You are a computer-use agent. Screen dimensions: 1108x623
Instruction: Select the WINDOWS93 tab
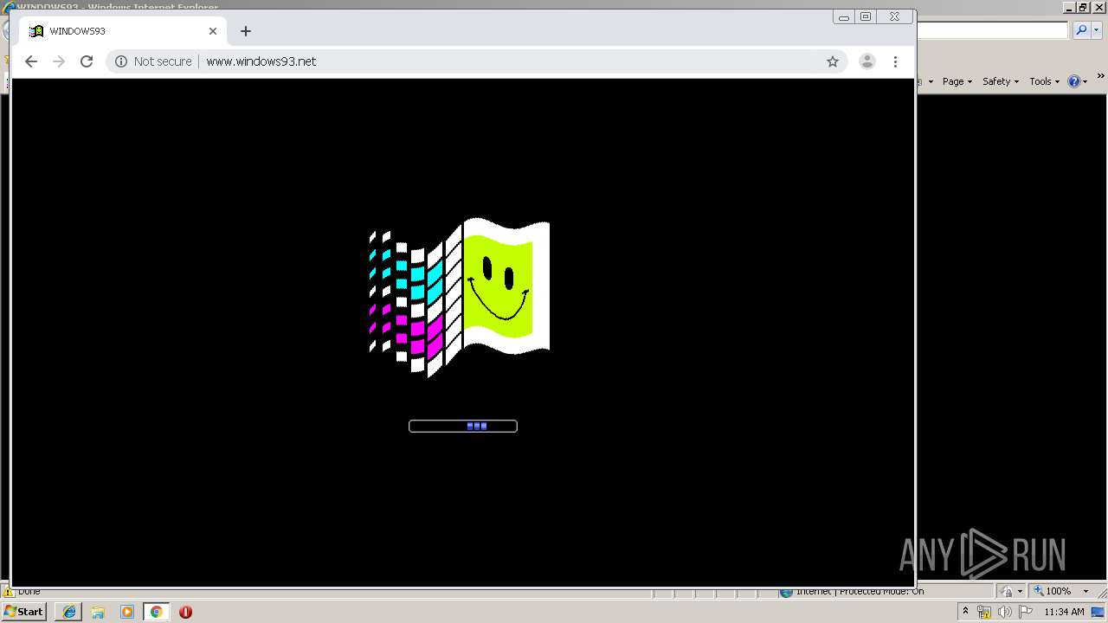tap(123, 31)
